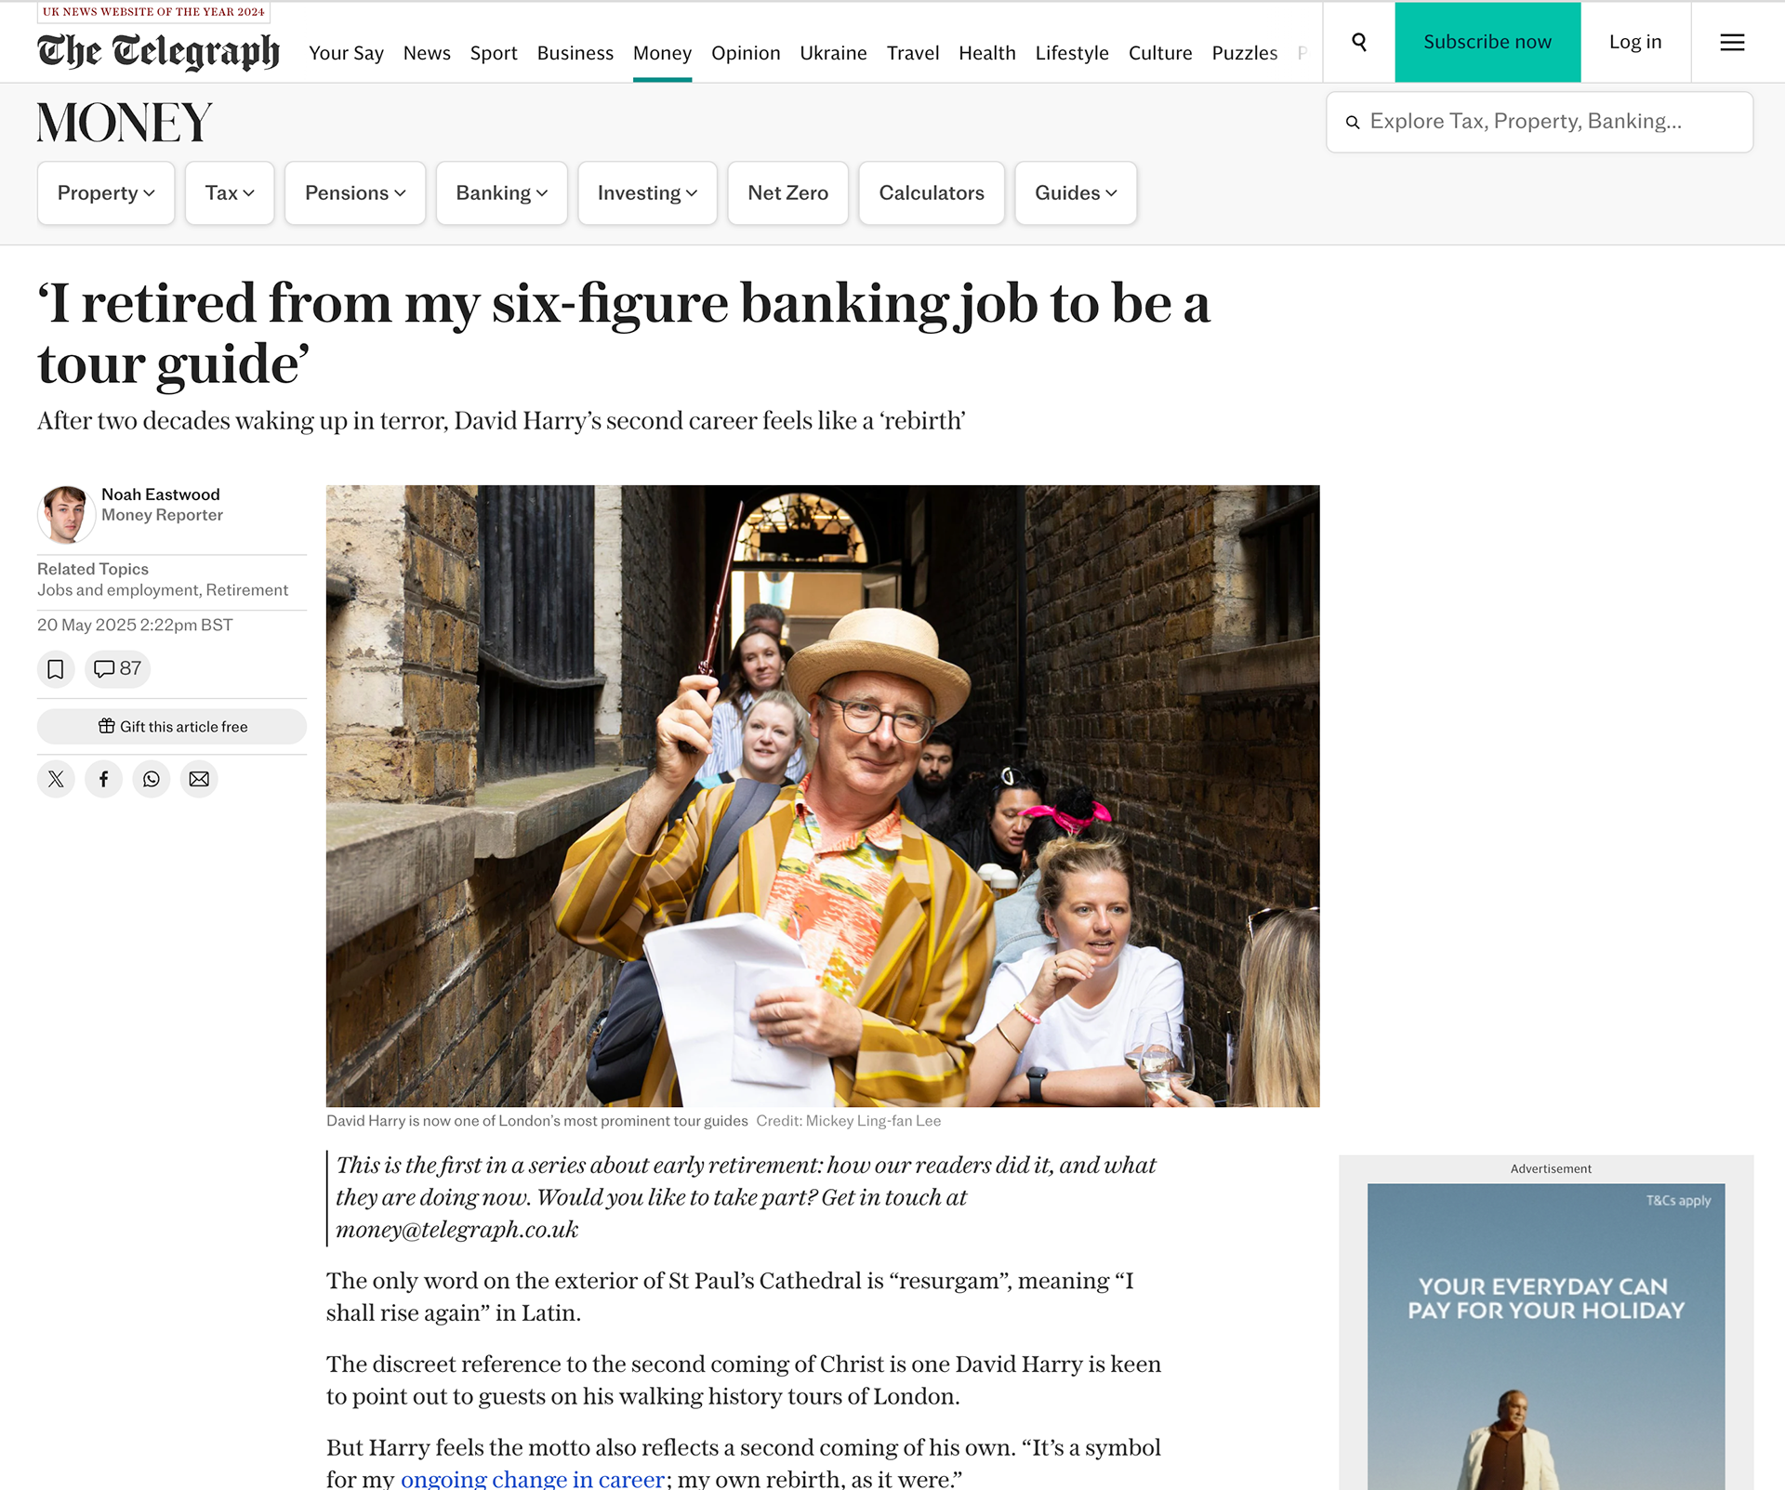1785x1490 pixels.
Task: Click the Subscribe now button
Action: point(1487,42)
